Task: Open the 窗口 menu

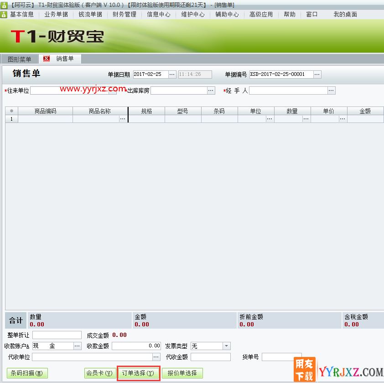Action: click(312, 15)
